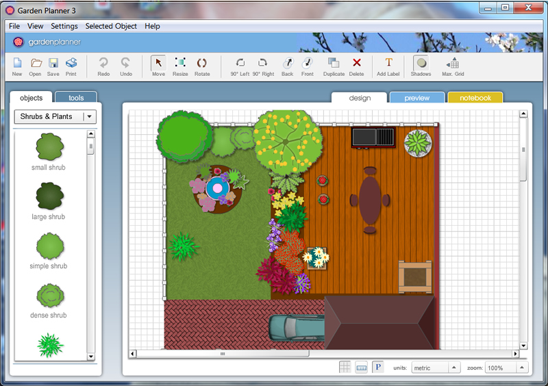This screenshot has width=548, height=386.
Task: Click canvas horizontal scroll right arrow
Action: [x=515, y=354]
